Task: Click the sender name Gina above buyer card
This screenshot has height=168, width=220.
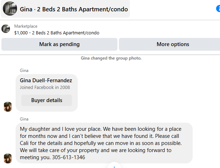Action: pos(24,71)
